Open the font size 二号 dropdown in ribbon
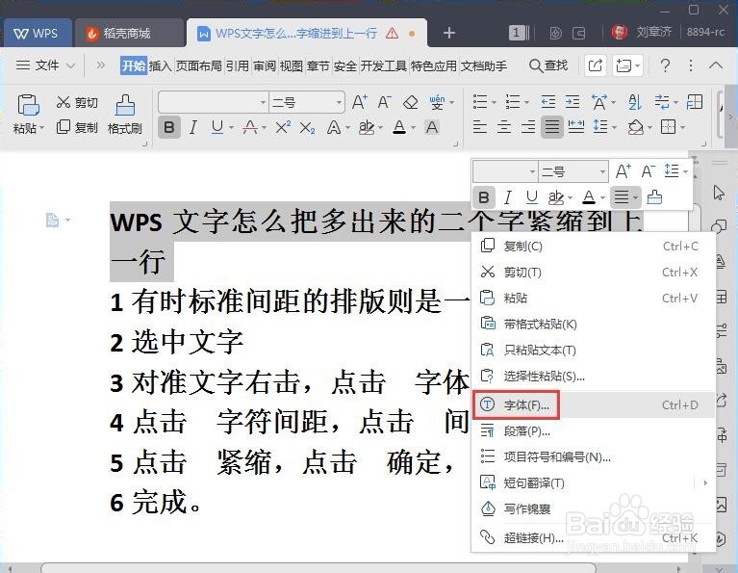The image size is (738, 573). click(339, 102)
